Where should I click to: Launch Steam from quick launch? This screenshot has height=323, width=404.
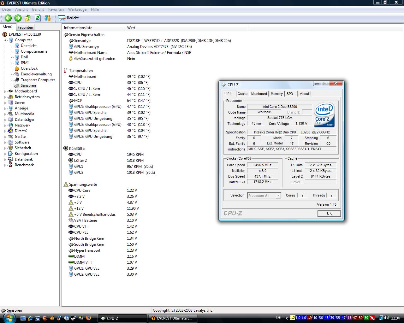point(74,318)
